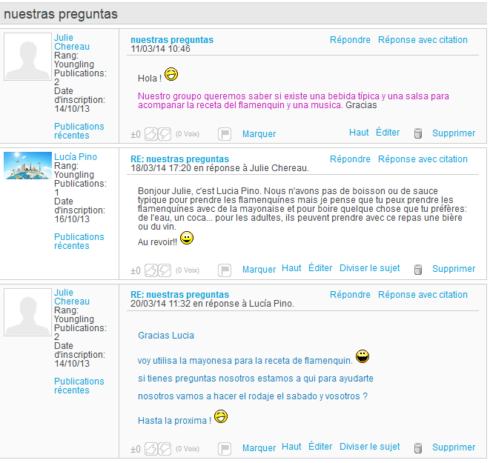Click text '18/03/14 17:20 en réponse à Julie Chereau.'
Screen dimensions: 490x463
click(x=219, y=168)
